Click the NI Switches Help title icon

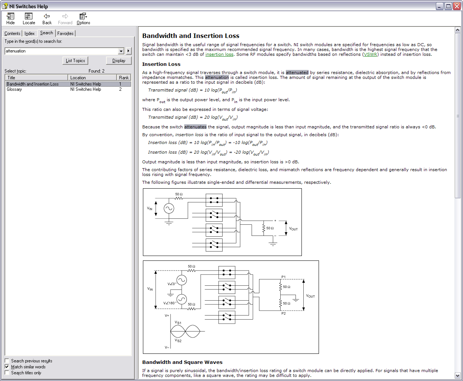5,6
